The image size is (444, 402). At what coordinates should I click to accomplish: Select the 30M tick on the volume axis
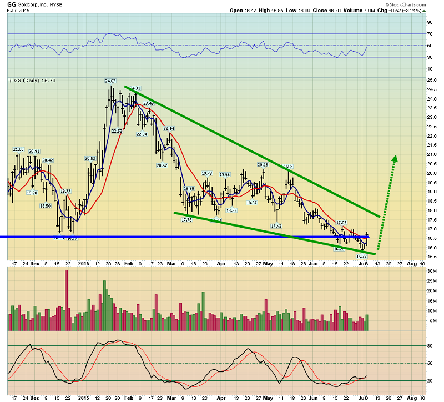pos(432,271)
